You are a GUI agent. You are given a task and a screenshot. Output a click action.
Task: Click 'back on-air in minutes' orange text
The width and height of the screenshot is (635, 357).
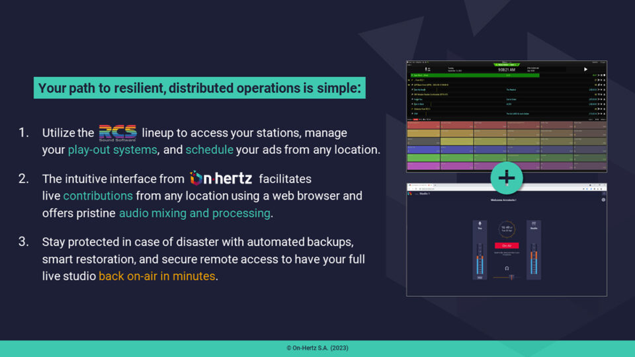coord(157,276)
